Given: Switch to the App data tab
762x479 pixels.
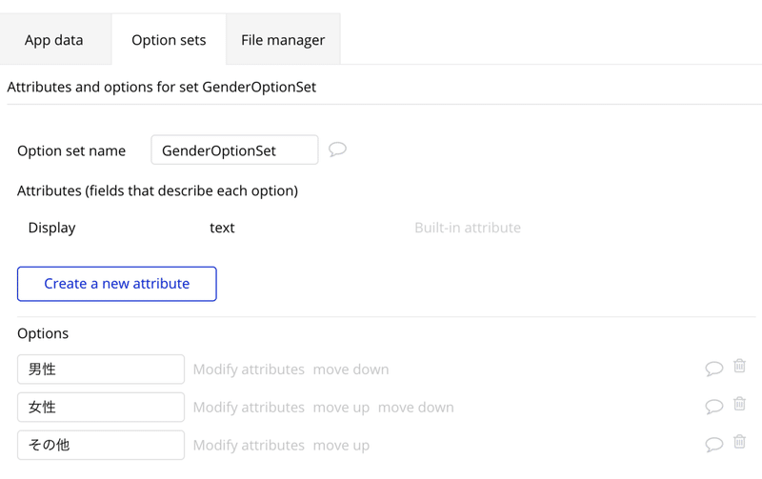Looking at the screenshot, I should pos(54,40).
